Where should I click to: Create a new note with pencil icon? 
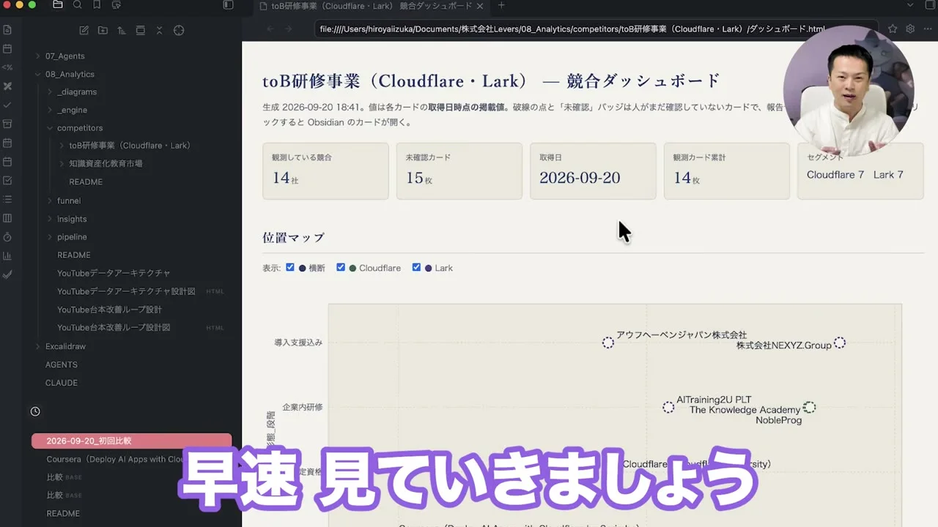tap(84, 31)
